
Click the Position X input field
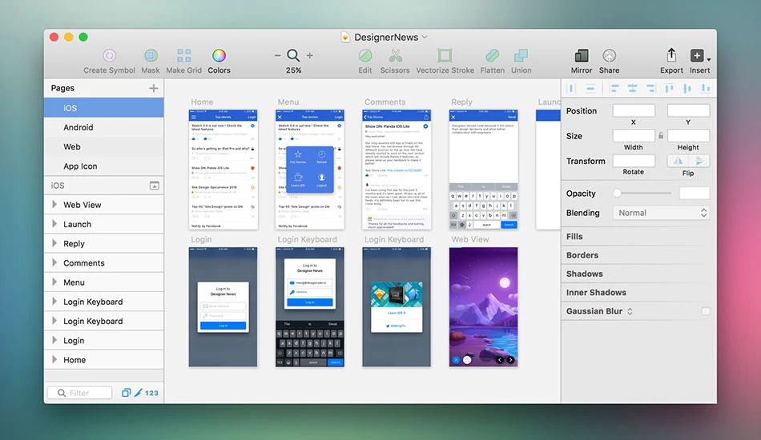634,110
